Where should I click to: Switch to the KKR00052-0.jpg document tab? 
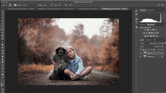click(x=57, y=9)
